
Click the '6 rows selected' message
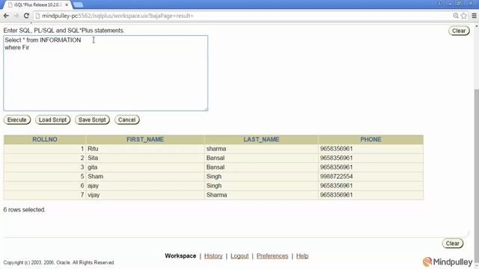[25, 210]
